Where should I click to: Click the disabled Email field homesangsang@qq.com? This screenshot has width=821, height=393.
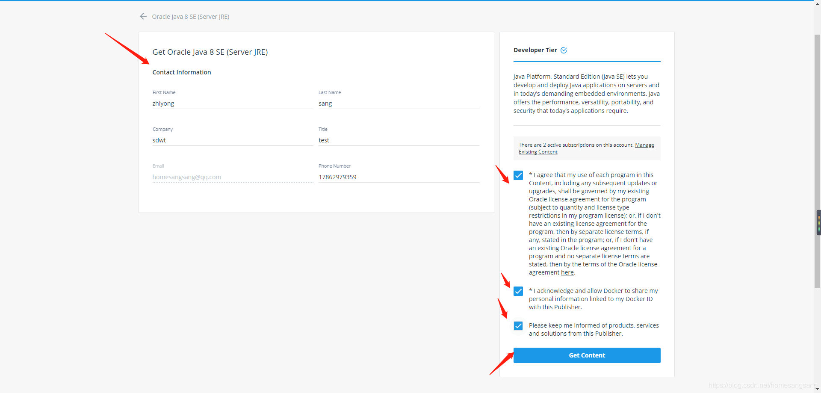[x=233, y=177]
